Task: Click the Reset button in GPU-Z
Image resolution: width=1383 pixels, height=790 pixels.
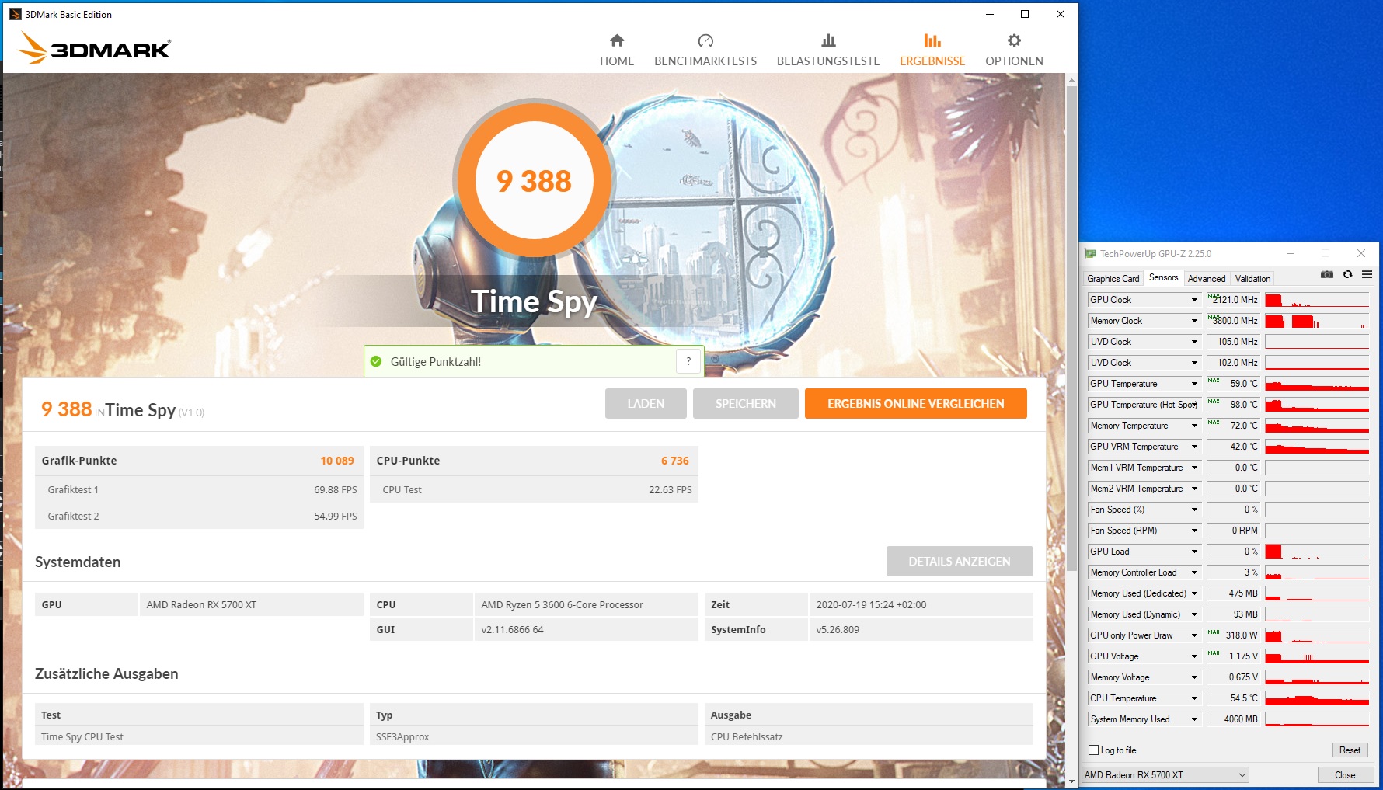Action: tap(1350, 750)
